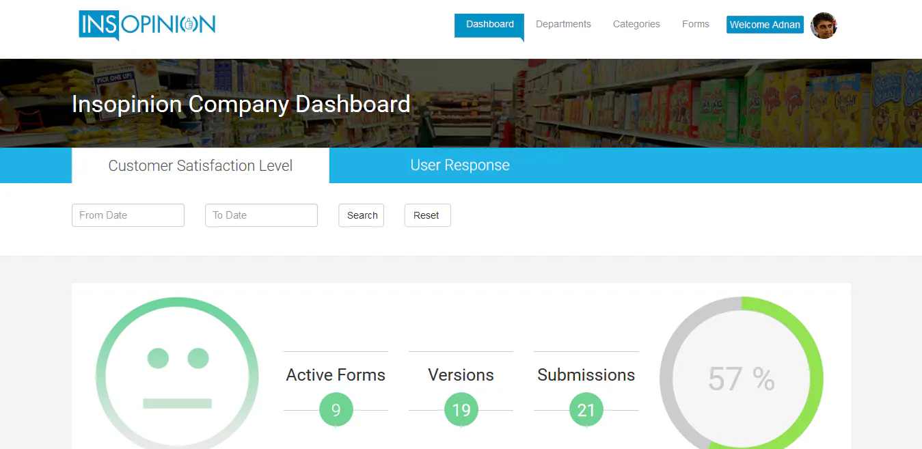Click the Submissions label

point(586,375)
